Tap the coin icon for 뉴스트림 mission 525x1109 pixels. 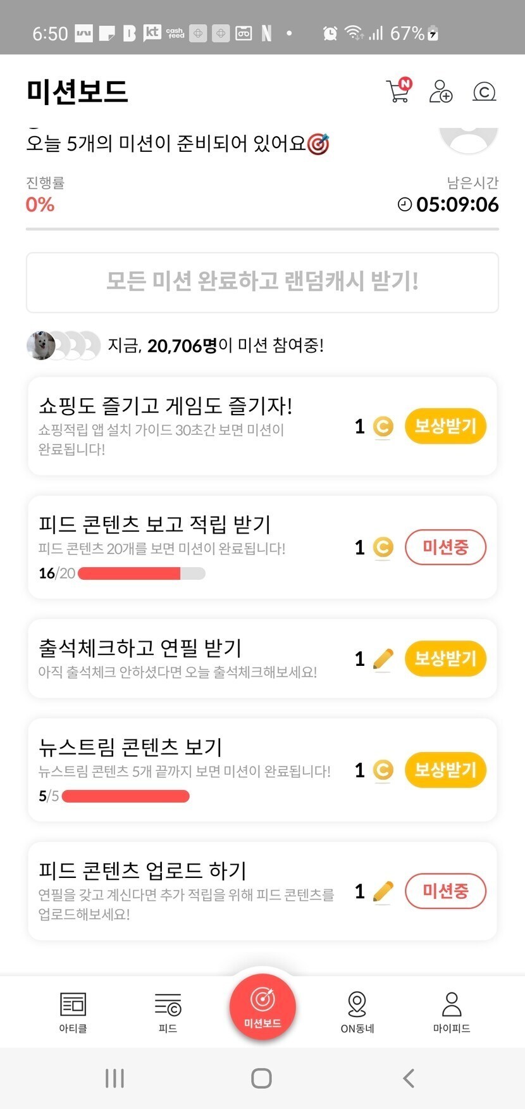pyautogui.click(x=383, y=770)
